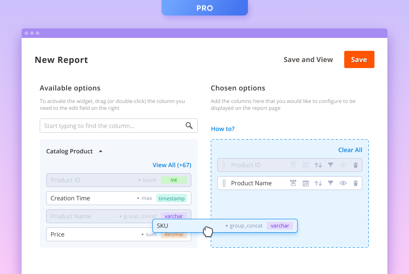The width and height of the screenshot is (409, 274).
Task: Click the drag handle of Product Name
Action: (224, 183)
